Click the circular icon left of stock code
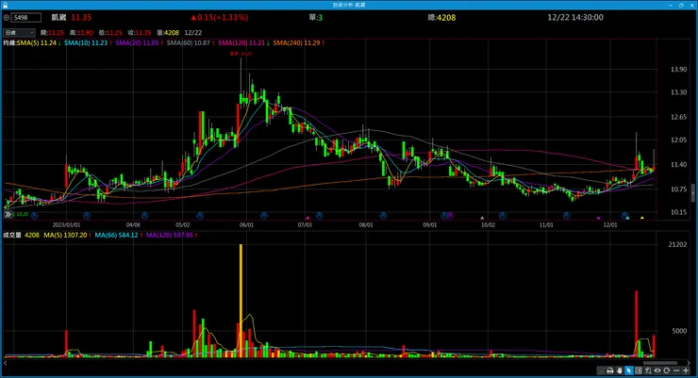698x378 pixels. tap(7, 18)
